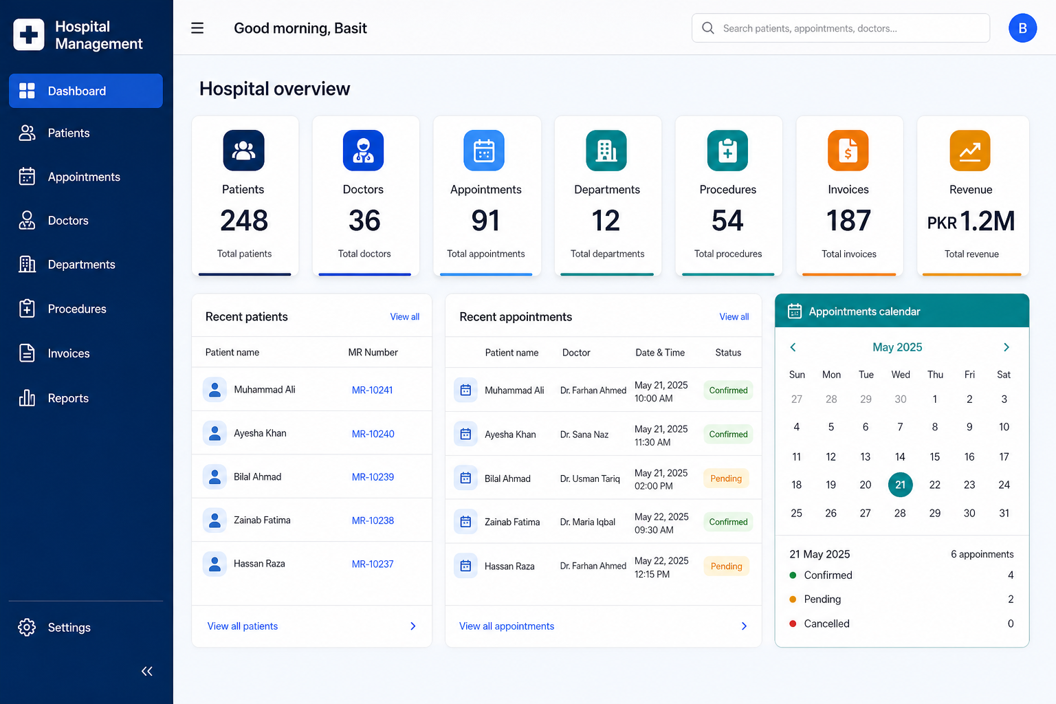Click the Doctors card icon
1056x704 pixels.
pyautogui.click(x=364, y=151)
